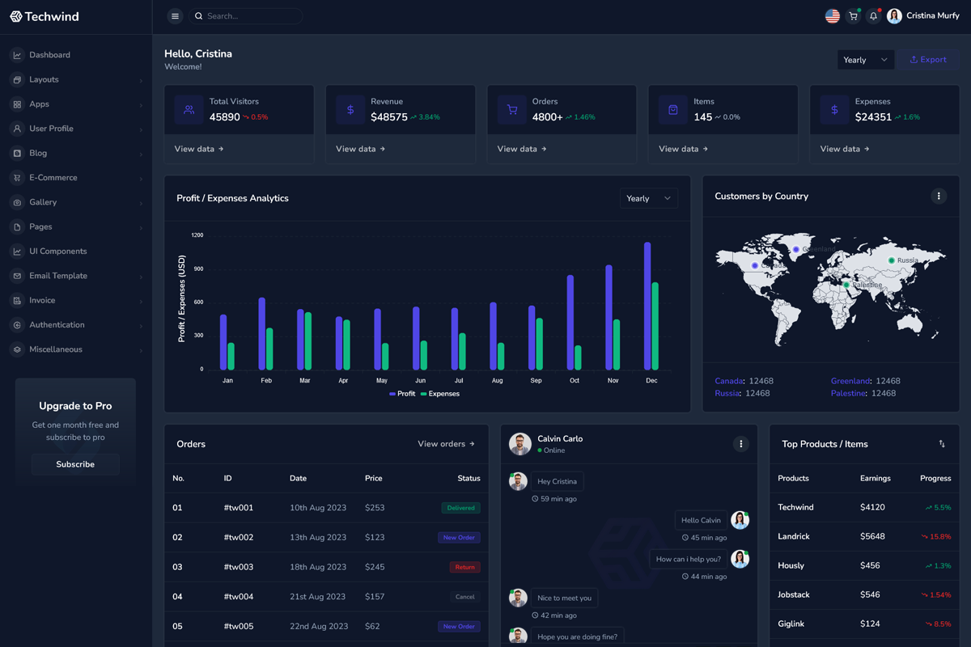Click sort icon in Top Products panel

(x=942, y=444)
